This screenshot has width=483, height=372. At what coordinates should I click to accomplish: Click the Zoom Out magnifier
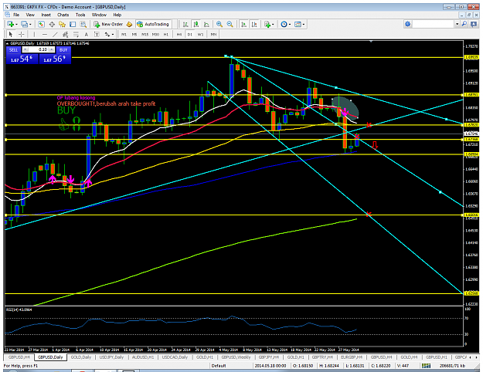pos(230,24)
